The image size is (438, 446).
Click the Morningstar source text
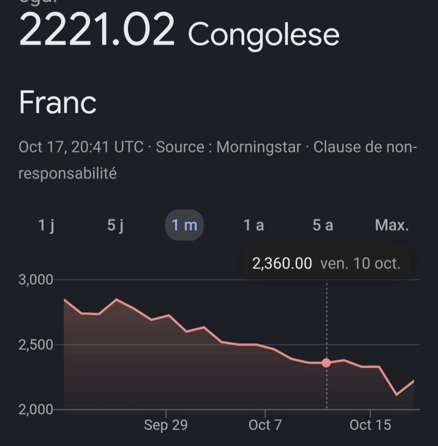click(258, 147)
